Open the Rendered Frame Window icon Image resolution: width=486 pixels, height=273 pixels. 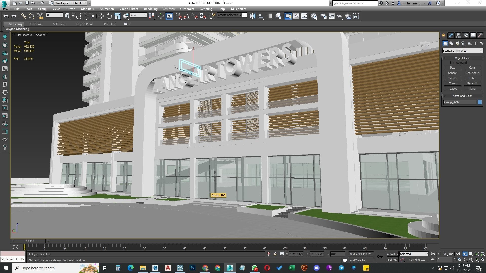point(331,16)
